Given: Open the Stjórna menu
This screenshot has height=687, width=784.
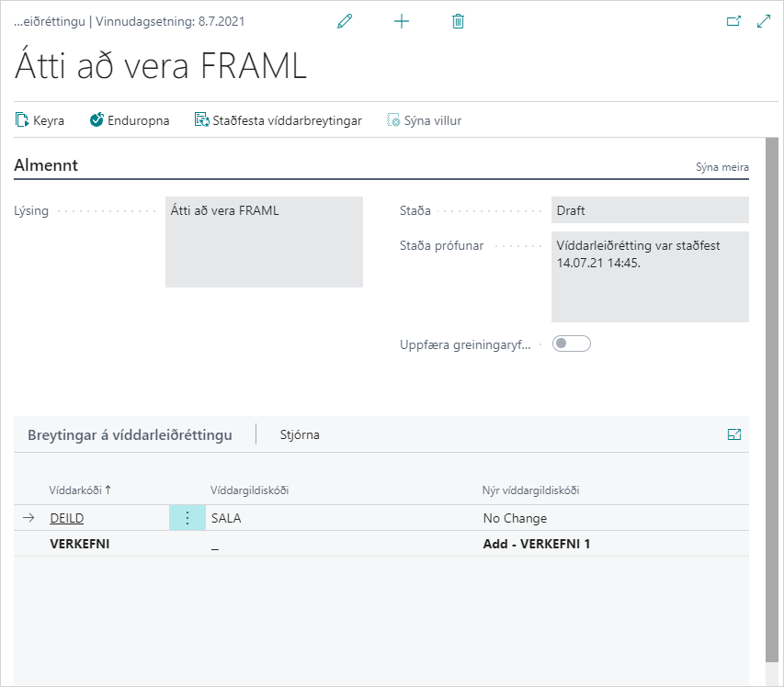Looking at the screenshot, I should (x=300, y=434).
